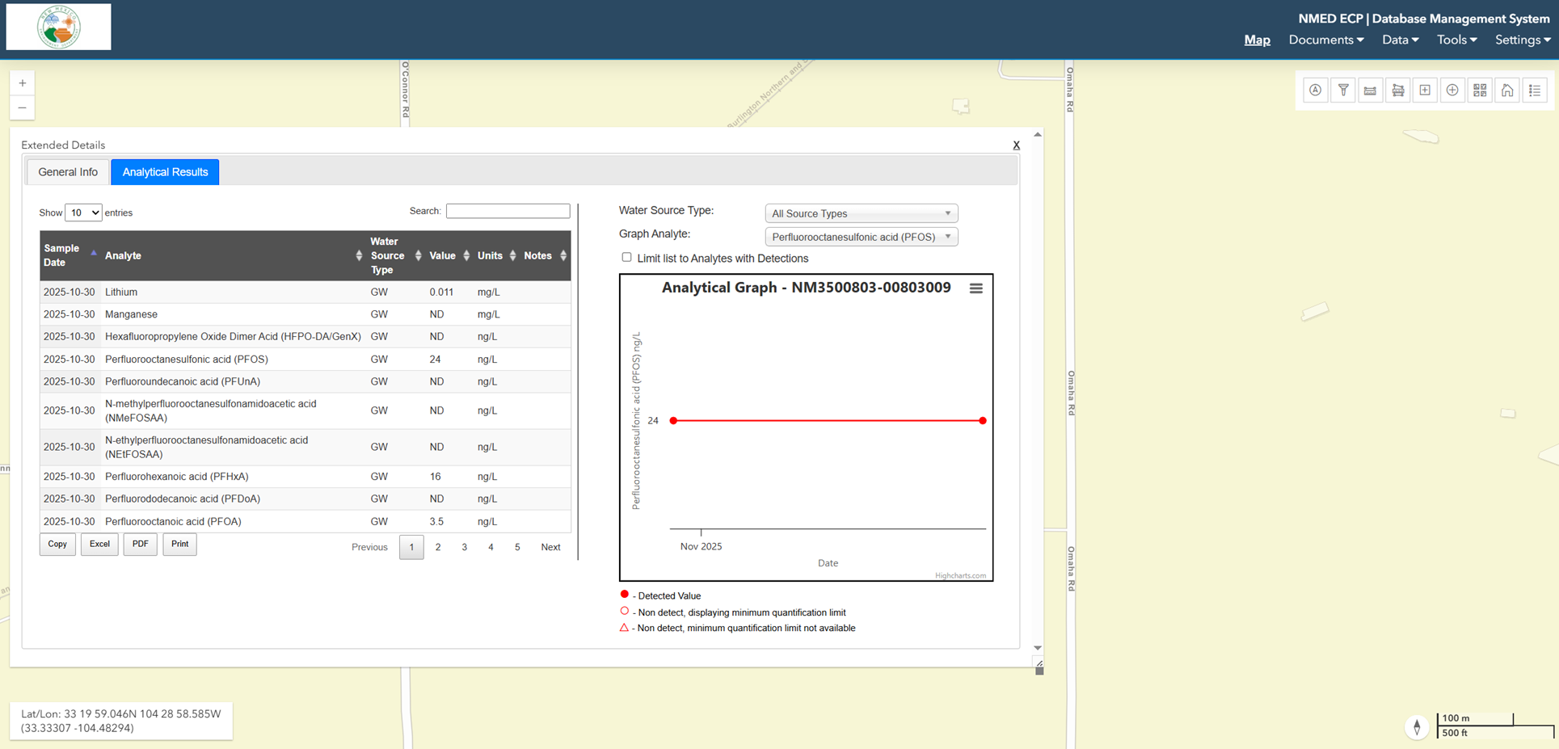This screenshot has height=749, width=1559.
Task: Open the Documents menu
Action: [x=1325, y=40]
